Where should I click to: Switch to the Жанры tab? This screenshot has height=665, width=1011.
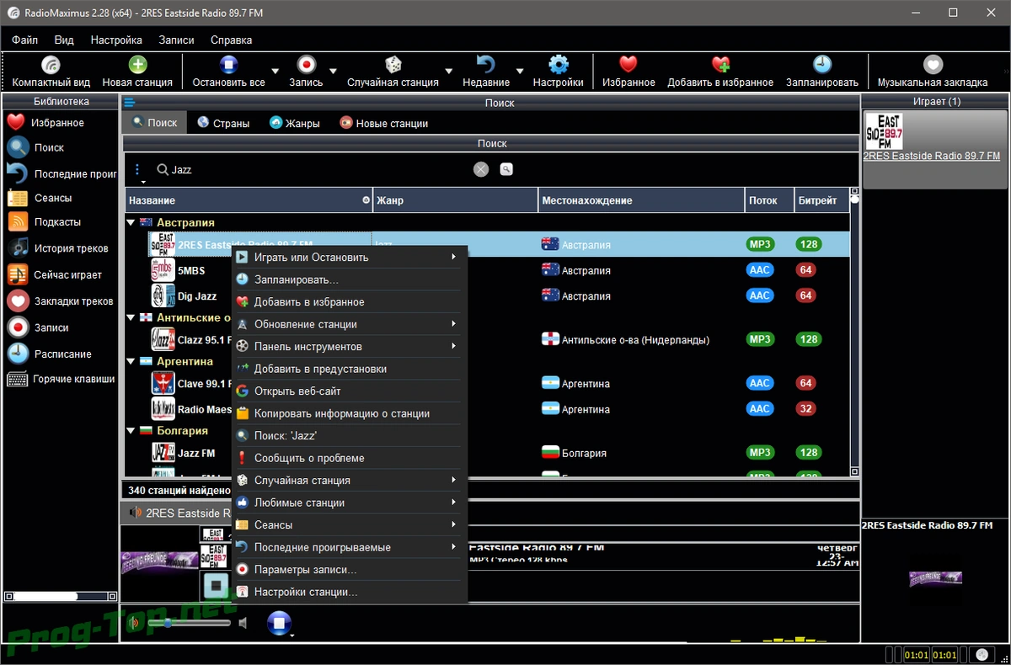pyautogui.click(x=294, y=123)
